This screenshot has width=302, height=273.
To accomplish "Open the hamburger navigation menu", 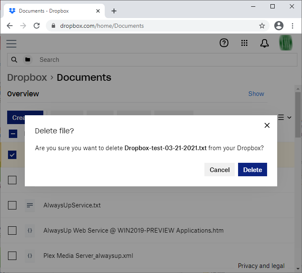I will coord(11,44).
